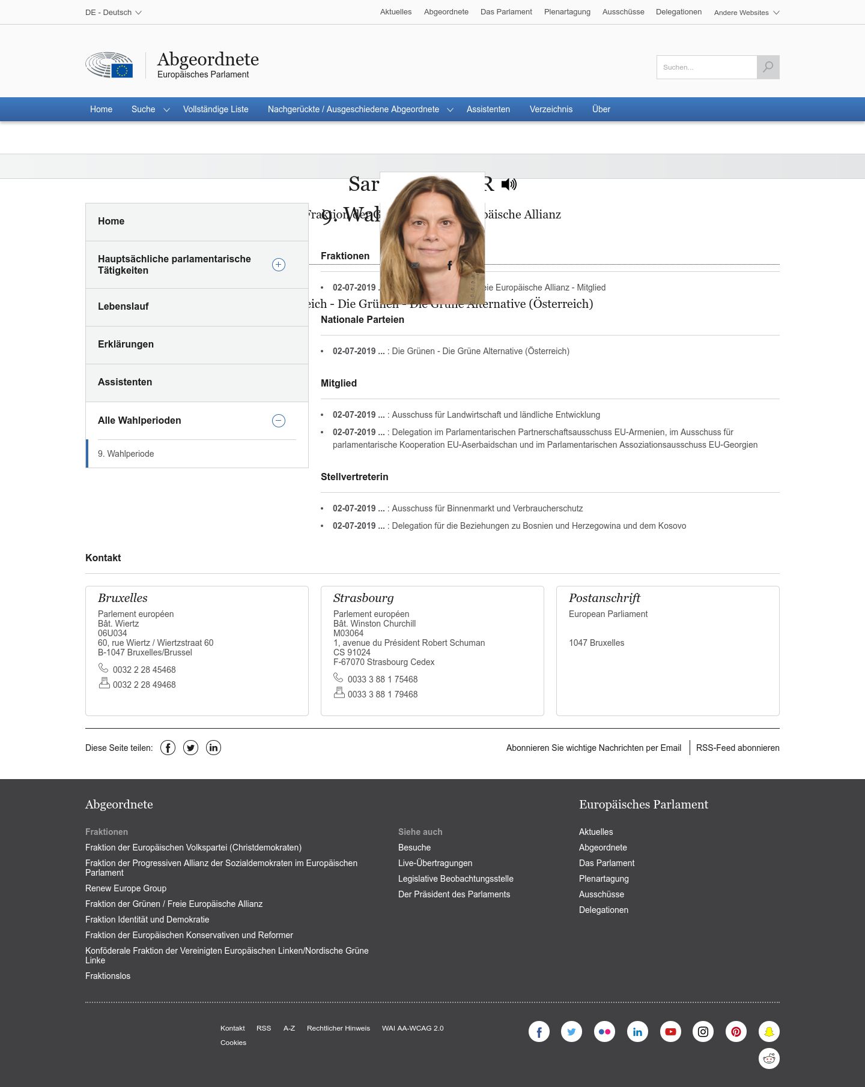The width and height of the screenshot is (865, 1087).
Task: Open the footer Pinterest icon
Action: click(736, 1032)
